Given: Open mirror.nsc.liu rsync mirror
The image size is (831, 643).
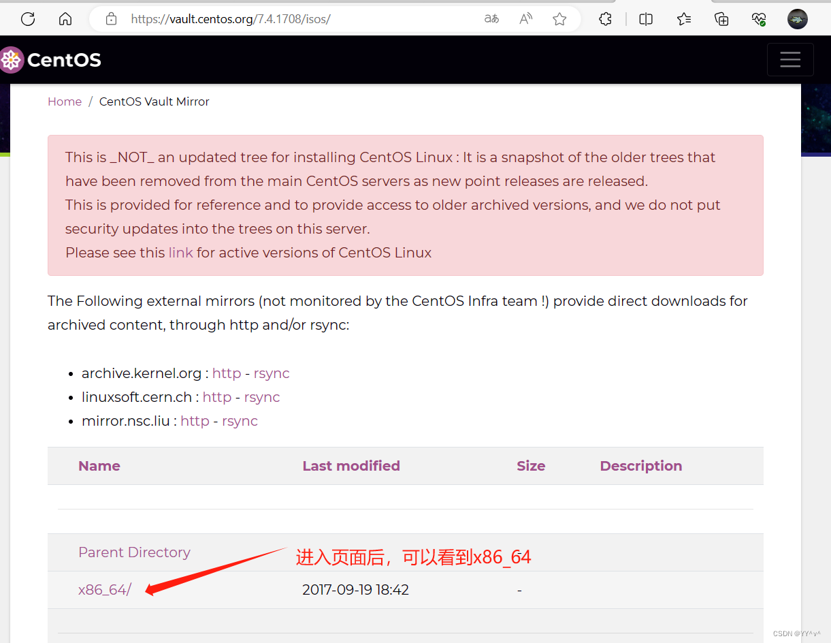Looking at the screenshot, I should [x=240, y=421].
